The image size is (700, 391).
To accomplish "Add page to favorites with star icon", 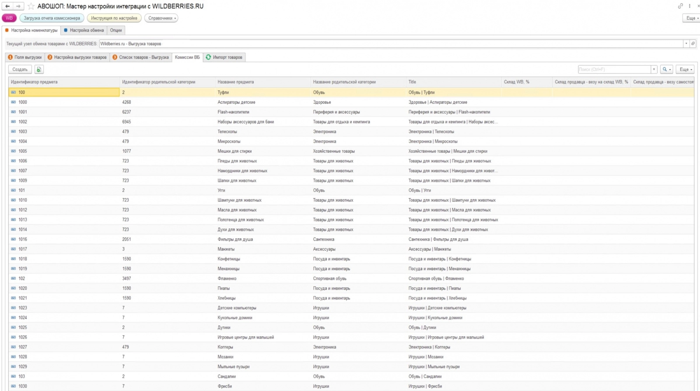I will click(x=31, y=6).
